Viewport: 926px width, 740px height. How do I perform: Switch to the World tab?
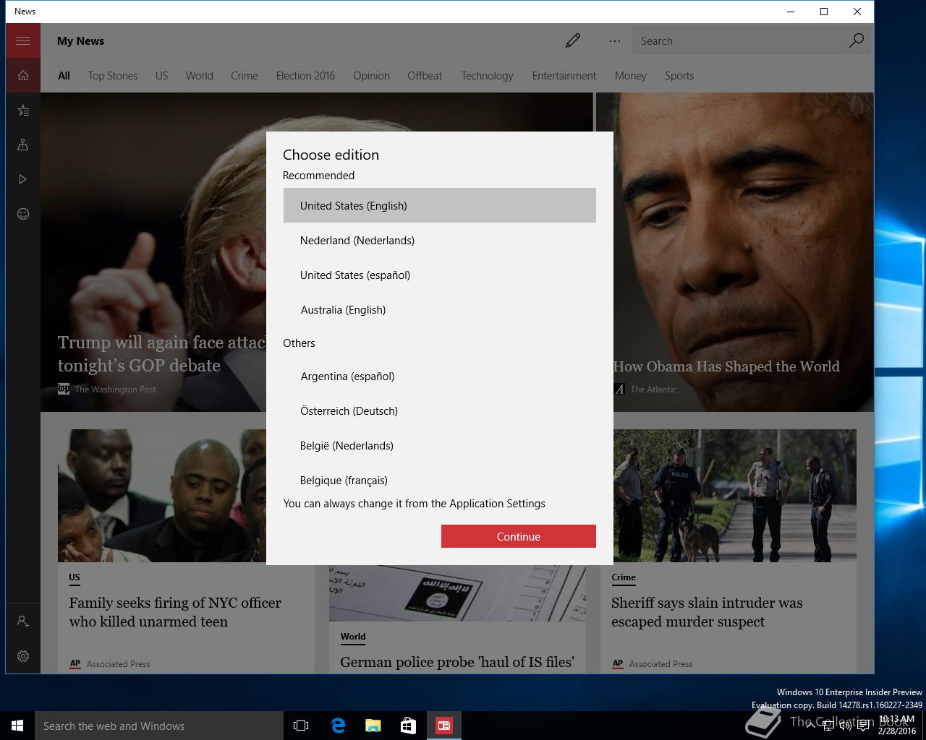(199, 76)
